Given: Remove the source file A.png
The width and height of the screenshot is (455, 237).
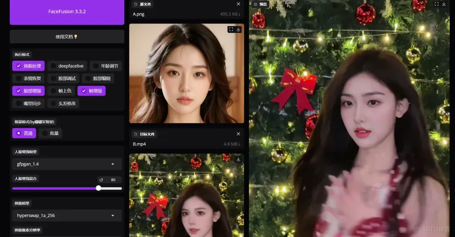Looking at the screenshot, I should coord(238,4).
